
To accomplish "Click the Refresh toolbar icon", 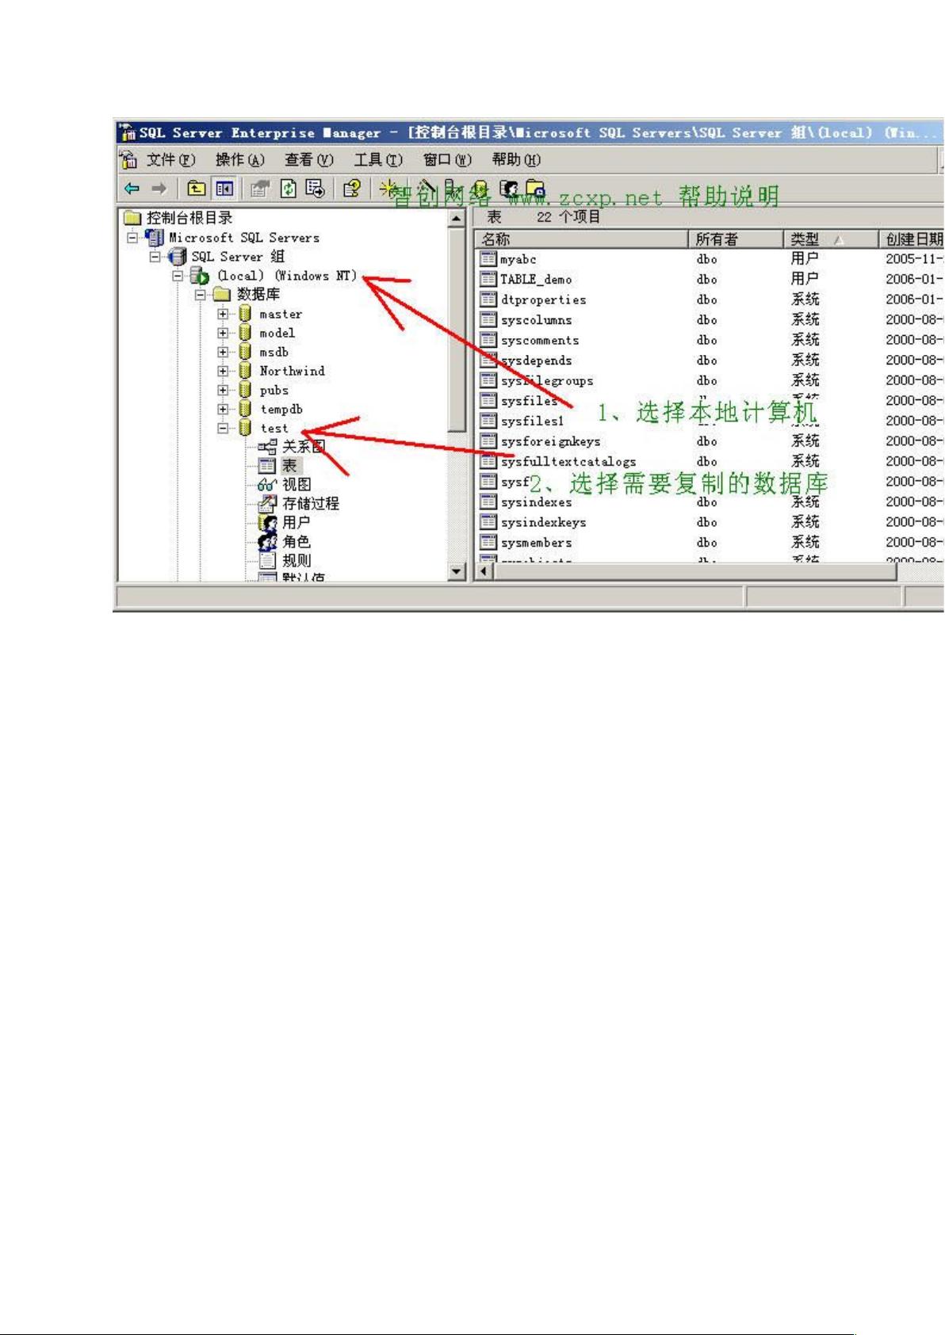I will click(x=289, y=189).
